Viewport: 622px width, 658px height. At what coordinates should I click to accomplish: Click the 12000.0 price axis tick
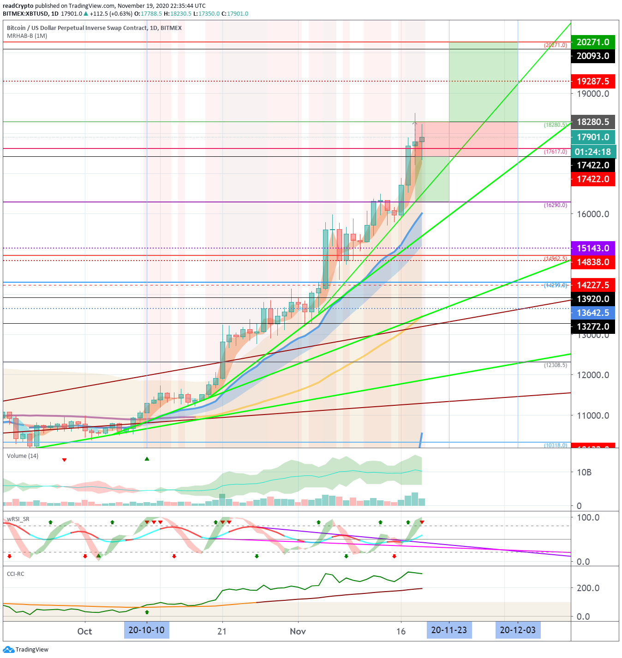click(593, 375)
